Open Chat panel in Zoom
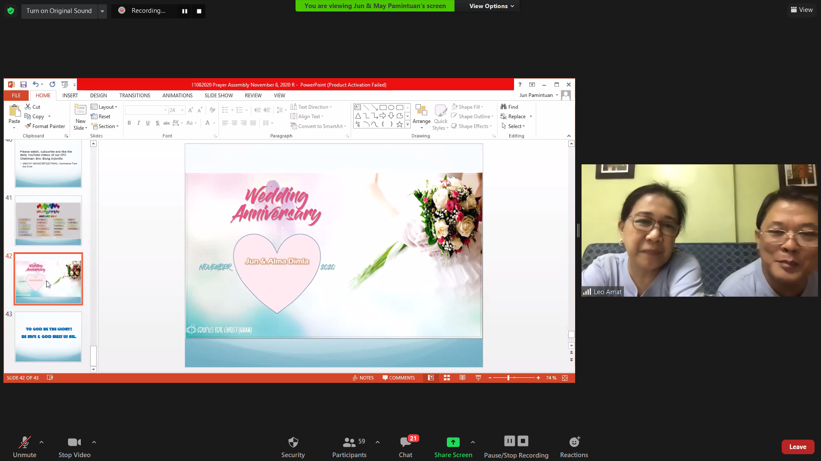The width and height of the screenshot is (821, 461). click(x=405, y=447)
